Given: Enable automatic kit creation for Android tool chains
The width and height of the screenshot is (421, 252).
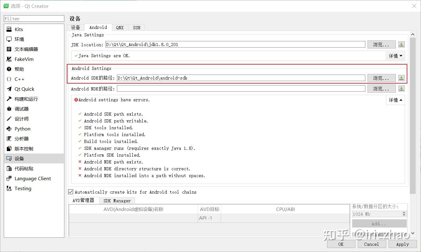Looking at the screenshot, I should coord(71,192).
